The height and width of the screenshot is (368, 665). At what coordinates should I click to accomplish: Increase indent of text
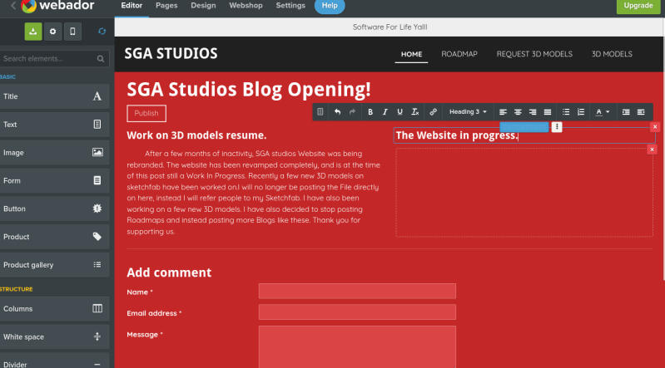pos(626,112)
